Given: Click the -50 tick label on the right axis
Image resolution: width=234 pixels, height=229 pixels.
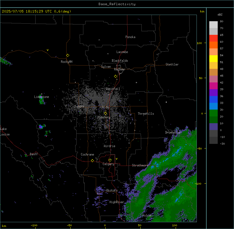Looking at the screenshot, I should point(199,148).
